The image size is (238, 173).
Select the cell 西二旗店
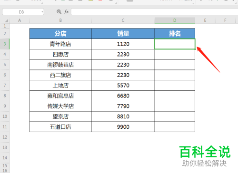click(60, 75)
